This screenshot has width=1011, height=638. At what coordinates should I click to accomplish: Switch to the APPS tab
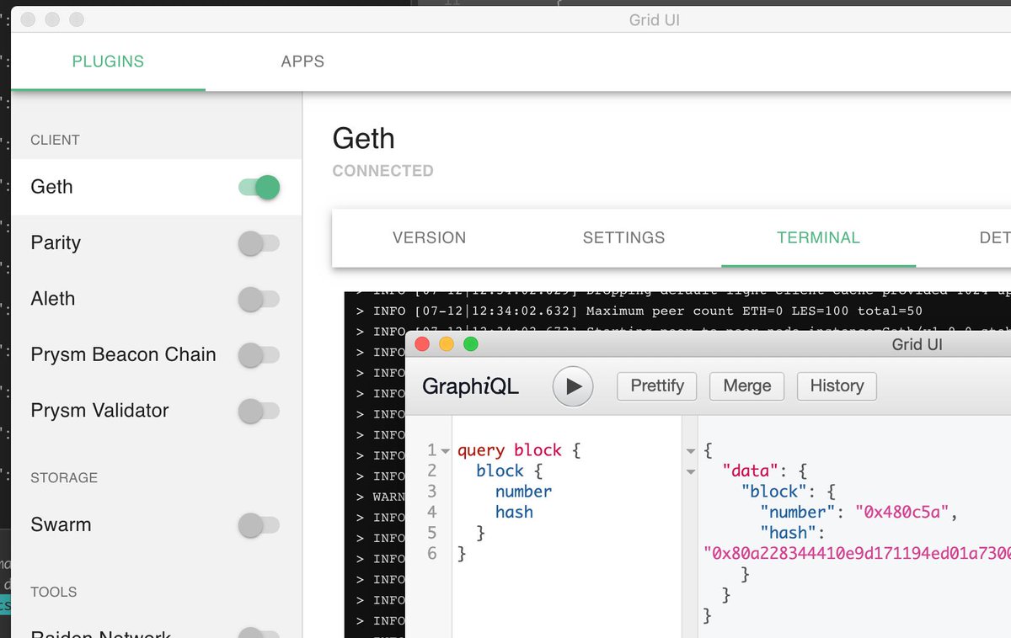tap(302, 61)
